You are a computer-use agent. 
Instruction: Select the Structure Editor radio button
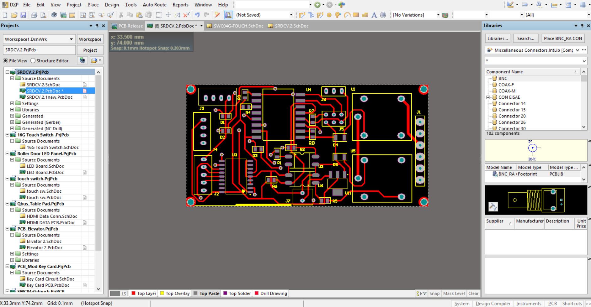coord(33,61)
